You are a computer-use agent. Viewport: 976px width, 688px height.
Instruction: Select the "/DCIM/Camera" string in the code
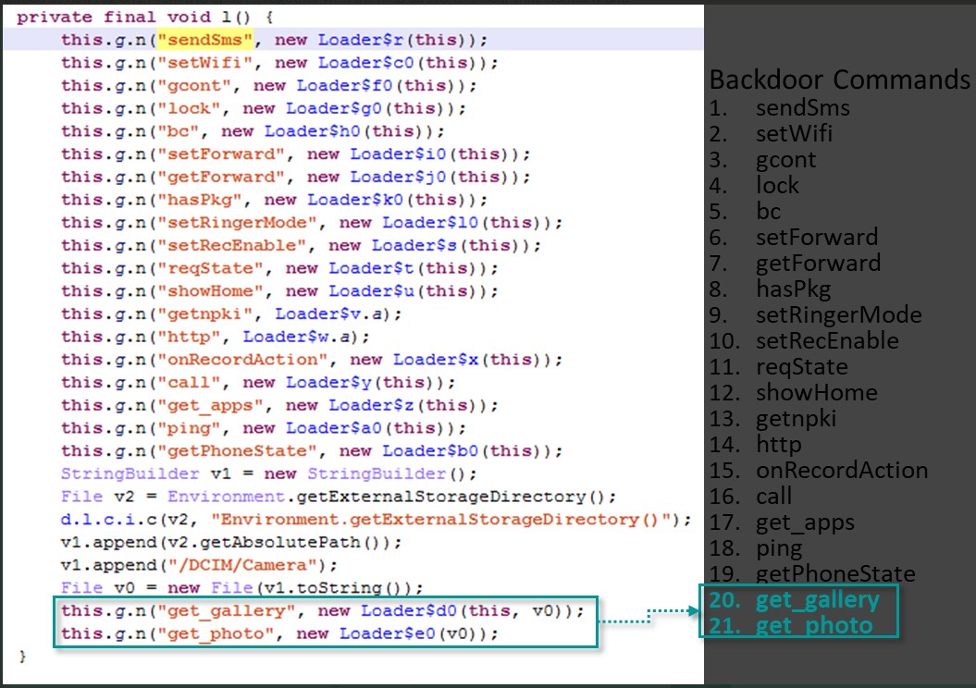242,565
